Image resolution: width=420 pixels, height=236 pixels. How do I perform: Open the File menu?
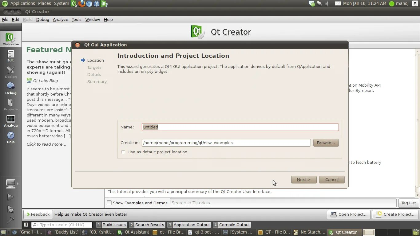[x=5, y=19]
